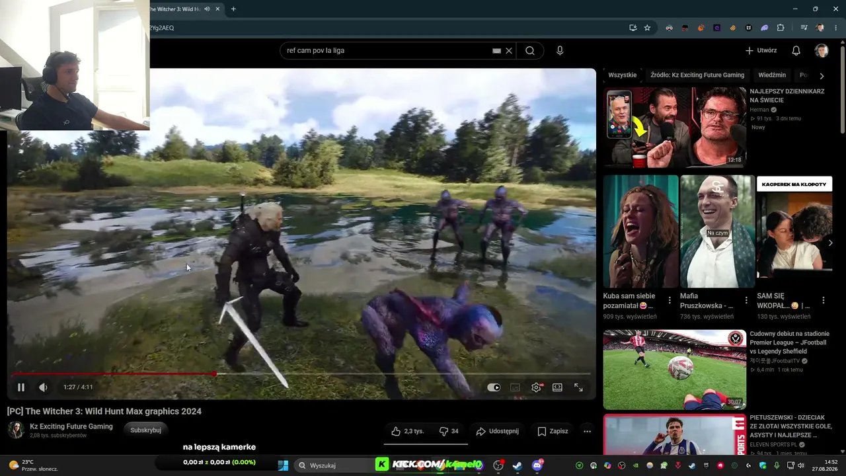Pause the Witcher 3 video
This screenshot has width=846, height=476.
coord(21,387)
